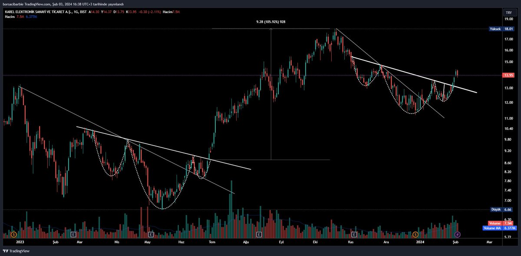
Task: Click the borsacibarbie TradingView.com publish caption
Action: click(x=63, y=4)
